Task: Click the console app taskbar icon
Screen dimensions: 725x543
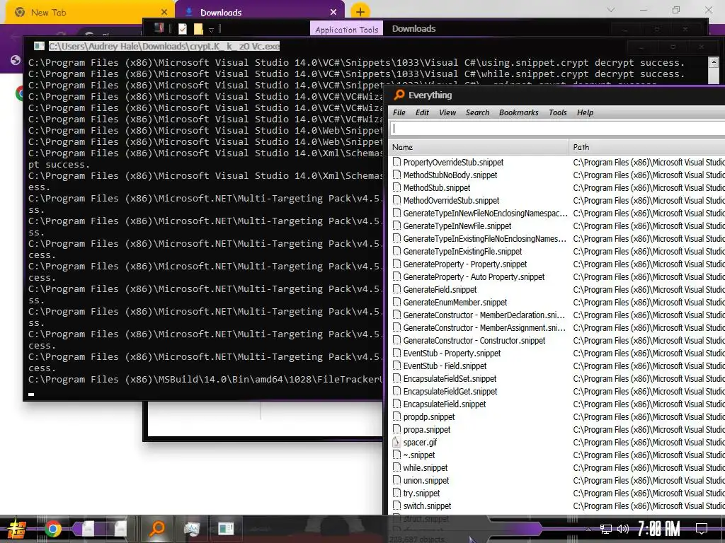Action: 226,528
